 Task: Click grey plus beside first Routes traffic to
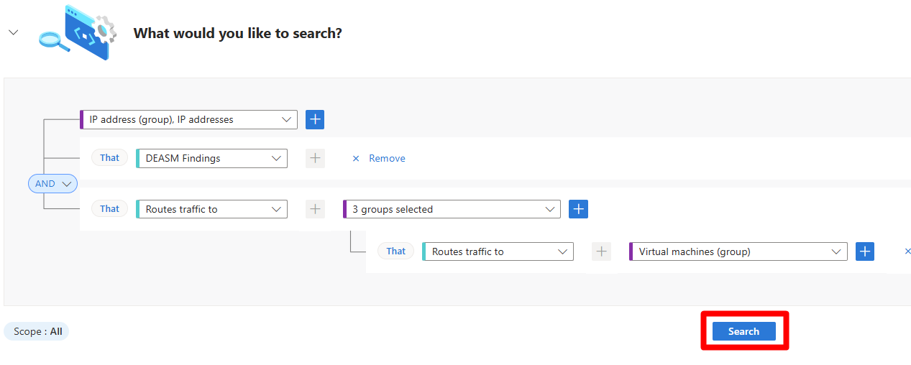pyautogui.click(x=315, y=209)
